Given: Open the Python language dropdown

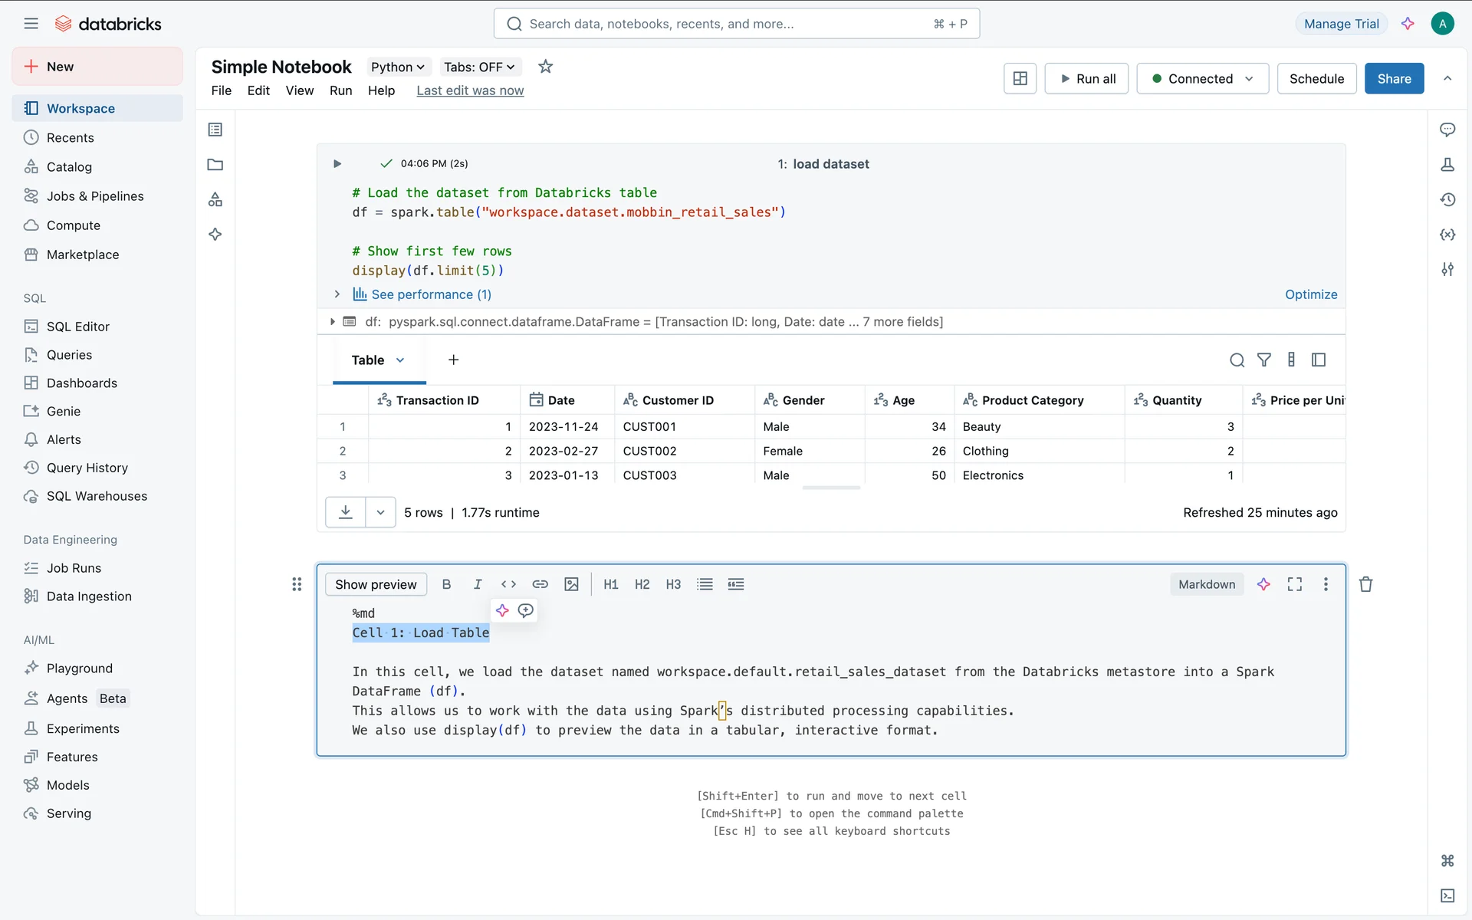Looking at the screenshot, I should (x=397, y=67).
